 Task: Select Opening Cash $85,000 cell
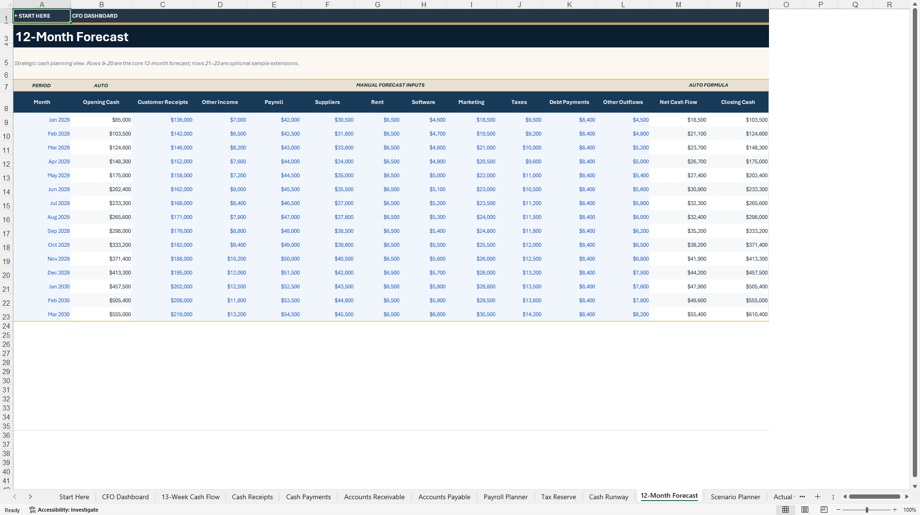[102, 120]
